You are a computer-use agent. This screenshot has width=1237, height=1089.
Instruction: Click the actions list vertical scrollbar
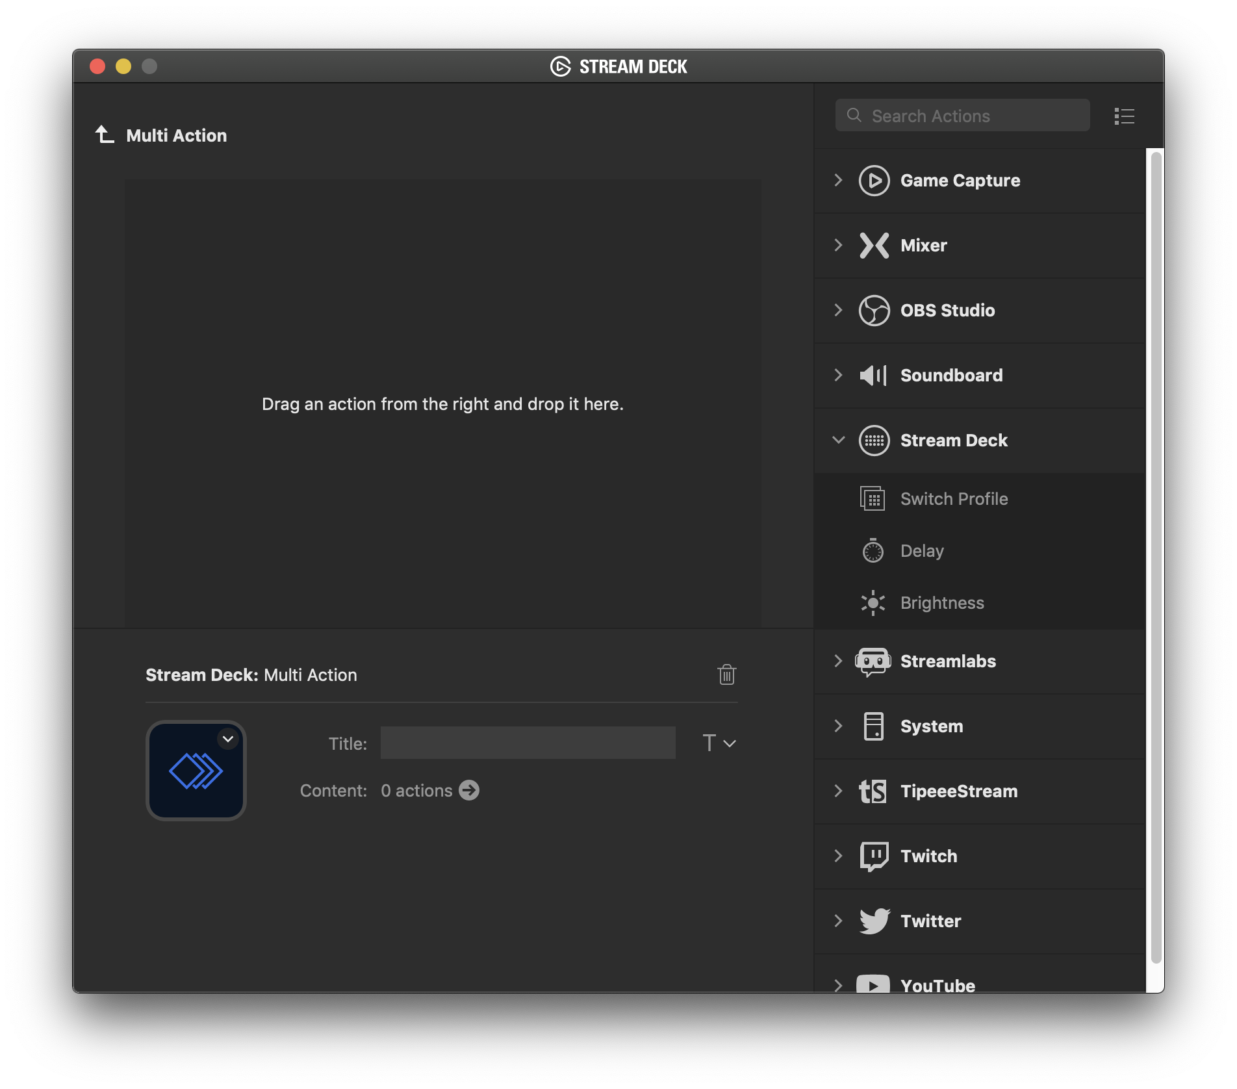(1156, 559)
